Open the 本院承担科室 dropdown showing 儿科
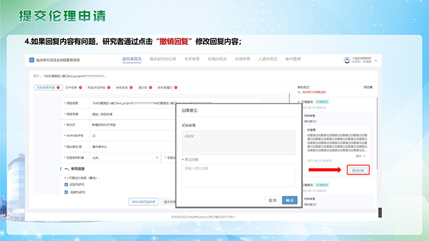The height and width of the screenshot is (241, 429). point(125,158)
